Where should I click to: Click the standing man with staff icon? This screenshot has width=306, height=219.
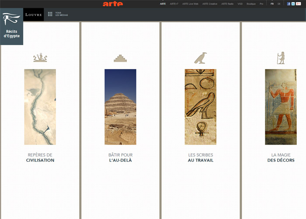pyautogui.click(x=281, y=58)
